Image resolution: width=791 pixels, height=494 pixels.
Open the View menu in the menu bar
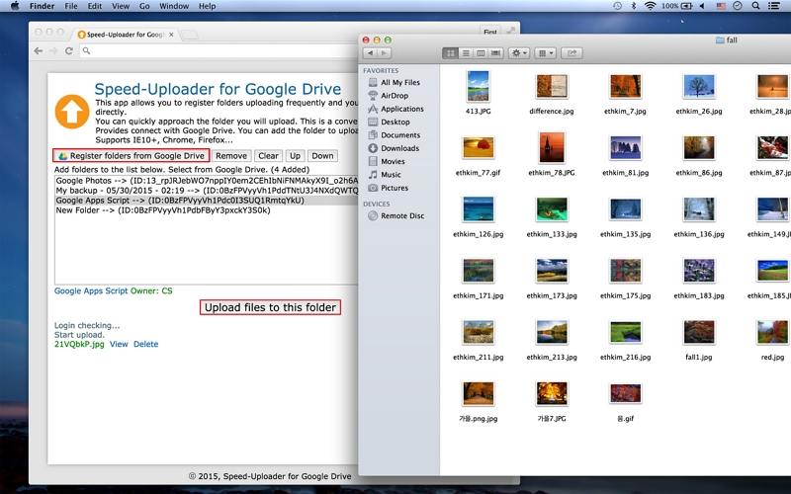(x=120, y=6)
